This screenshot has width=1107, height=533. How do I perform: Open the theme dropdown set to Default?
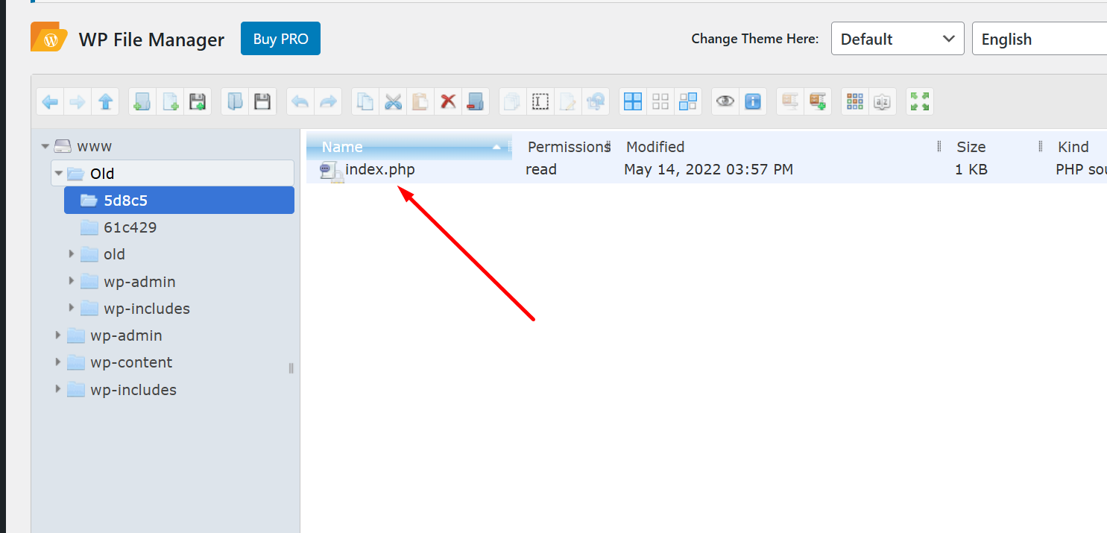(x=897, y=40)
